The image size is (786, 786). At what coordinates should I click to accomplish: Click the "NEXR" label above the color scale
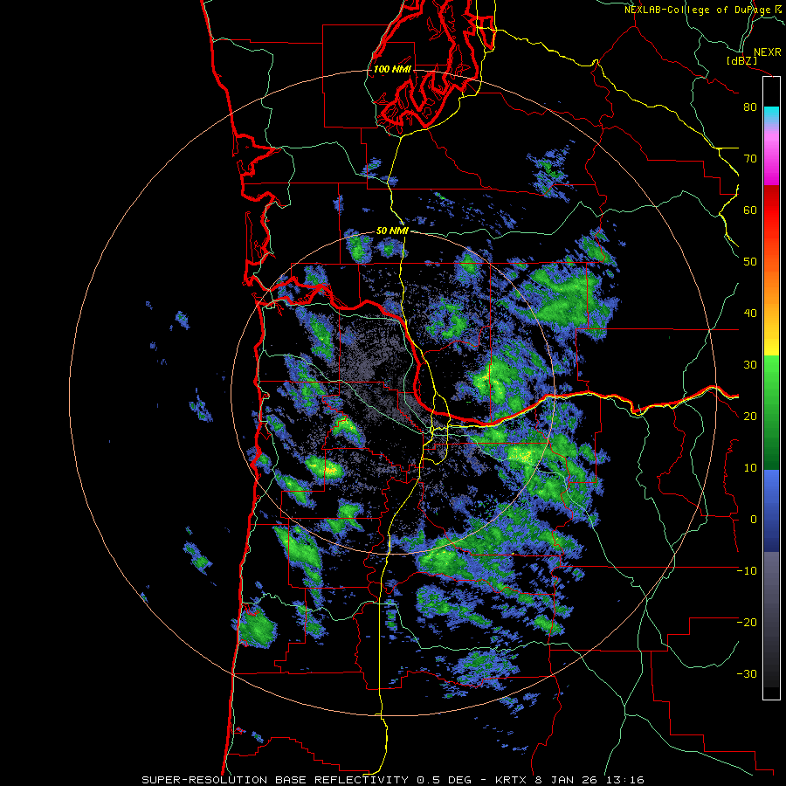[x=767, y=52]
